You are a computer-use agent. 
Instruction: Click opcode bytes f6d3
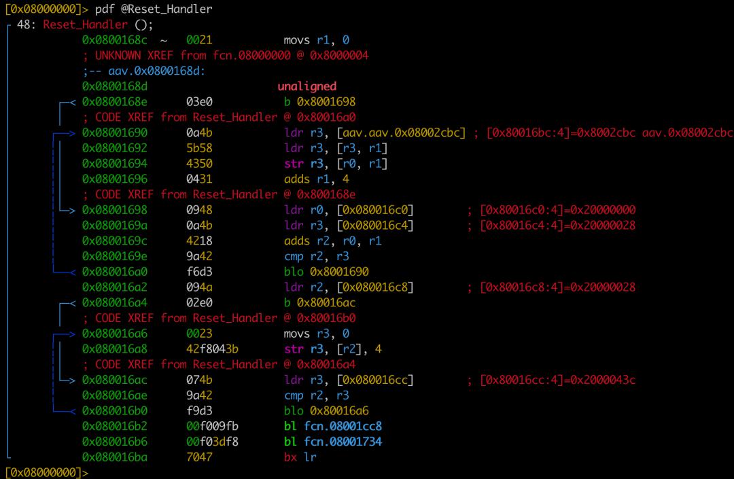199,271
